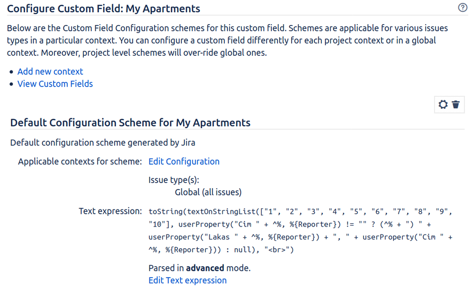The image size is (473, 297).
Task: Click the Configure Custom Field page heading
Action: [x=104, y=9]
